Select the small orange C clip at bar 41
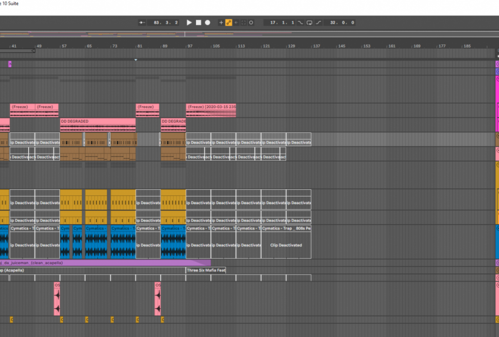 coord(11,320)
